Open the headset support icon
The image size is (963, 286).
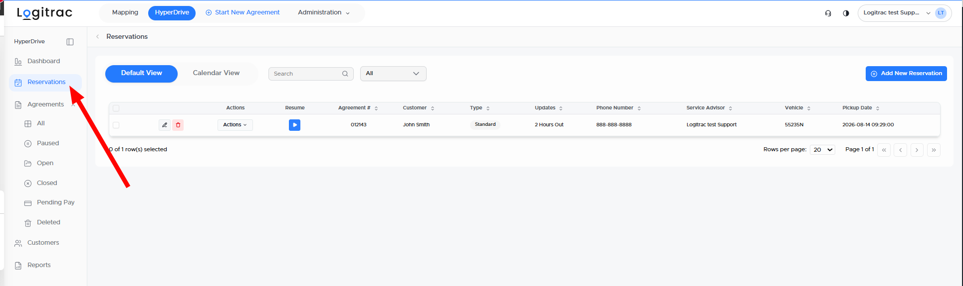[x=828, y=13]
